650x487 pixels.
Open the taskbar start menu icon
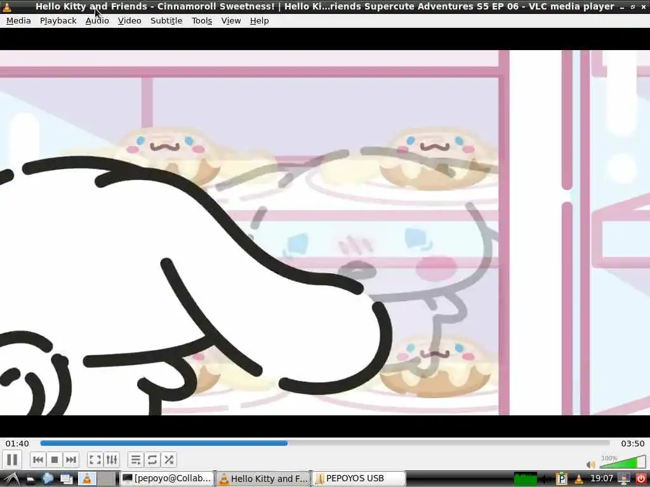[x=11, y=479]
